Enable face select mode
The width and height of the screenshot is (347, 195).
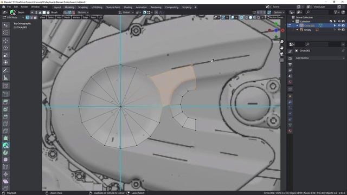click(x=35, y=17)
